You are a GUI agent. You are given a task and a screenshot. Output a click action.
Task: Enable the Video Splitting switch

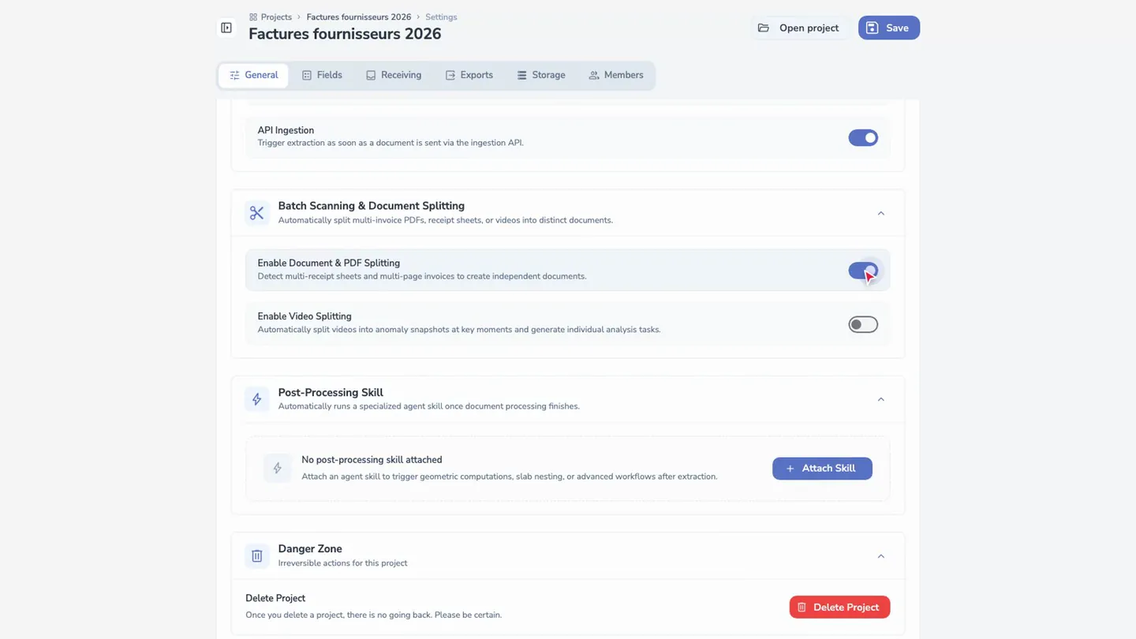[863, 324]
